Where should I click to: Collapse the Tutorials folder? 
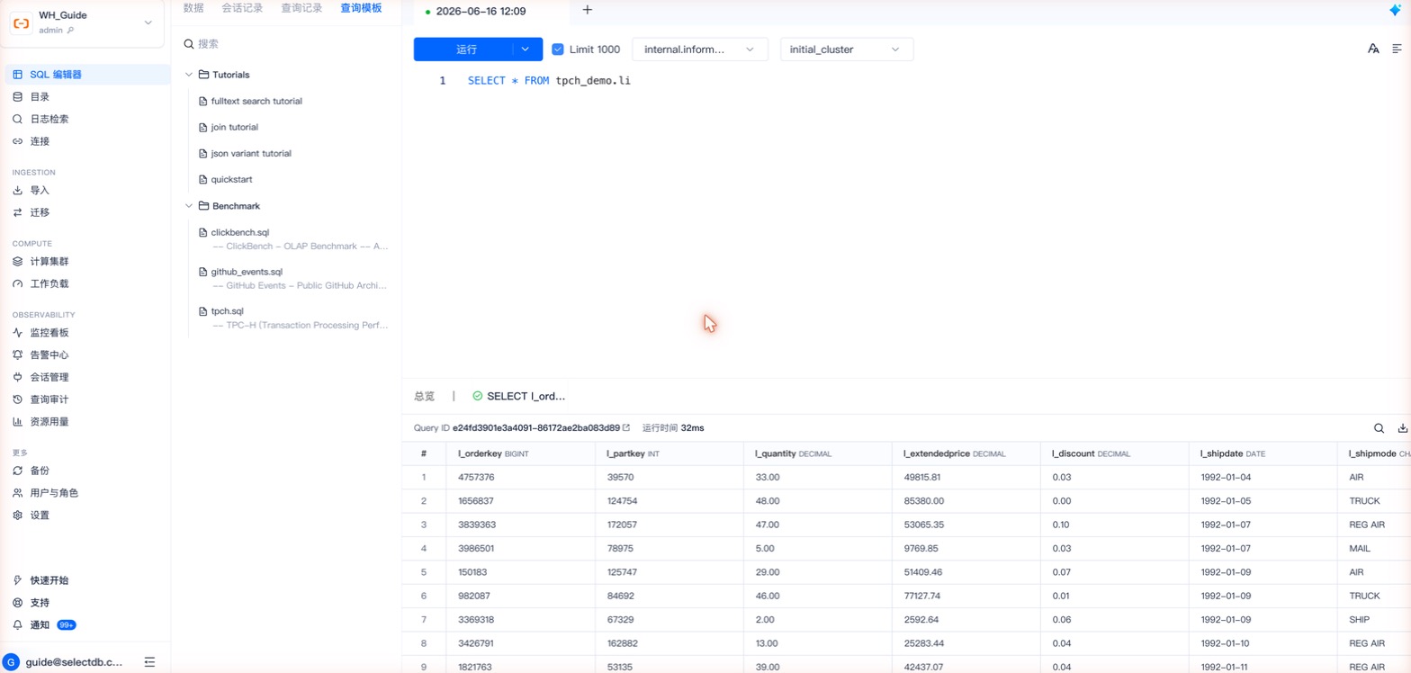(189, 75)
